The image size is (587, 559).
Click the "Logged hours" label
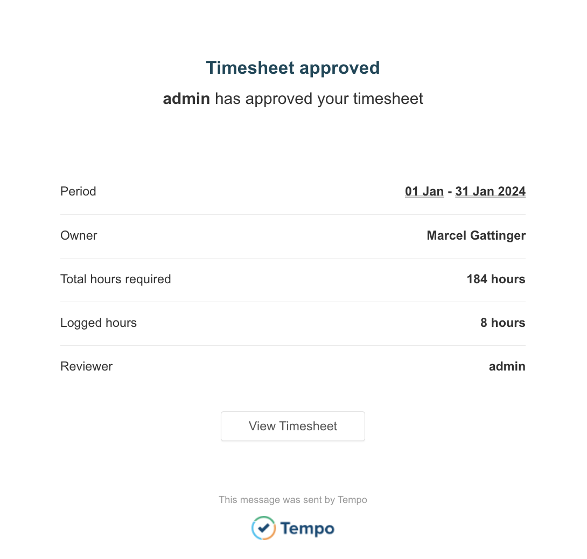coord(99,323)
